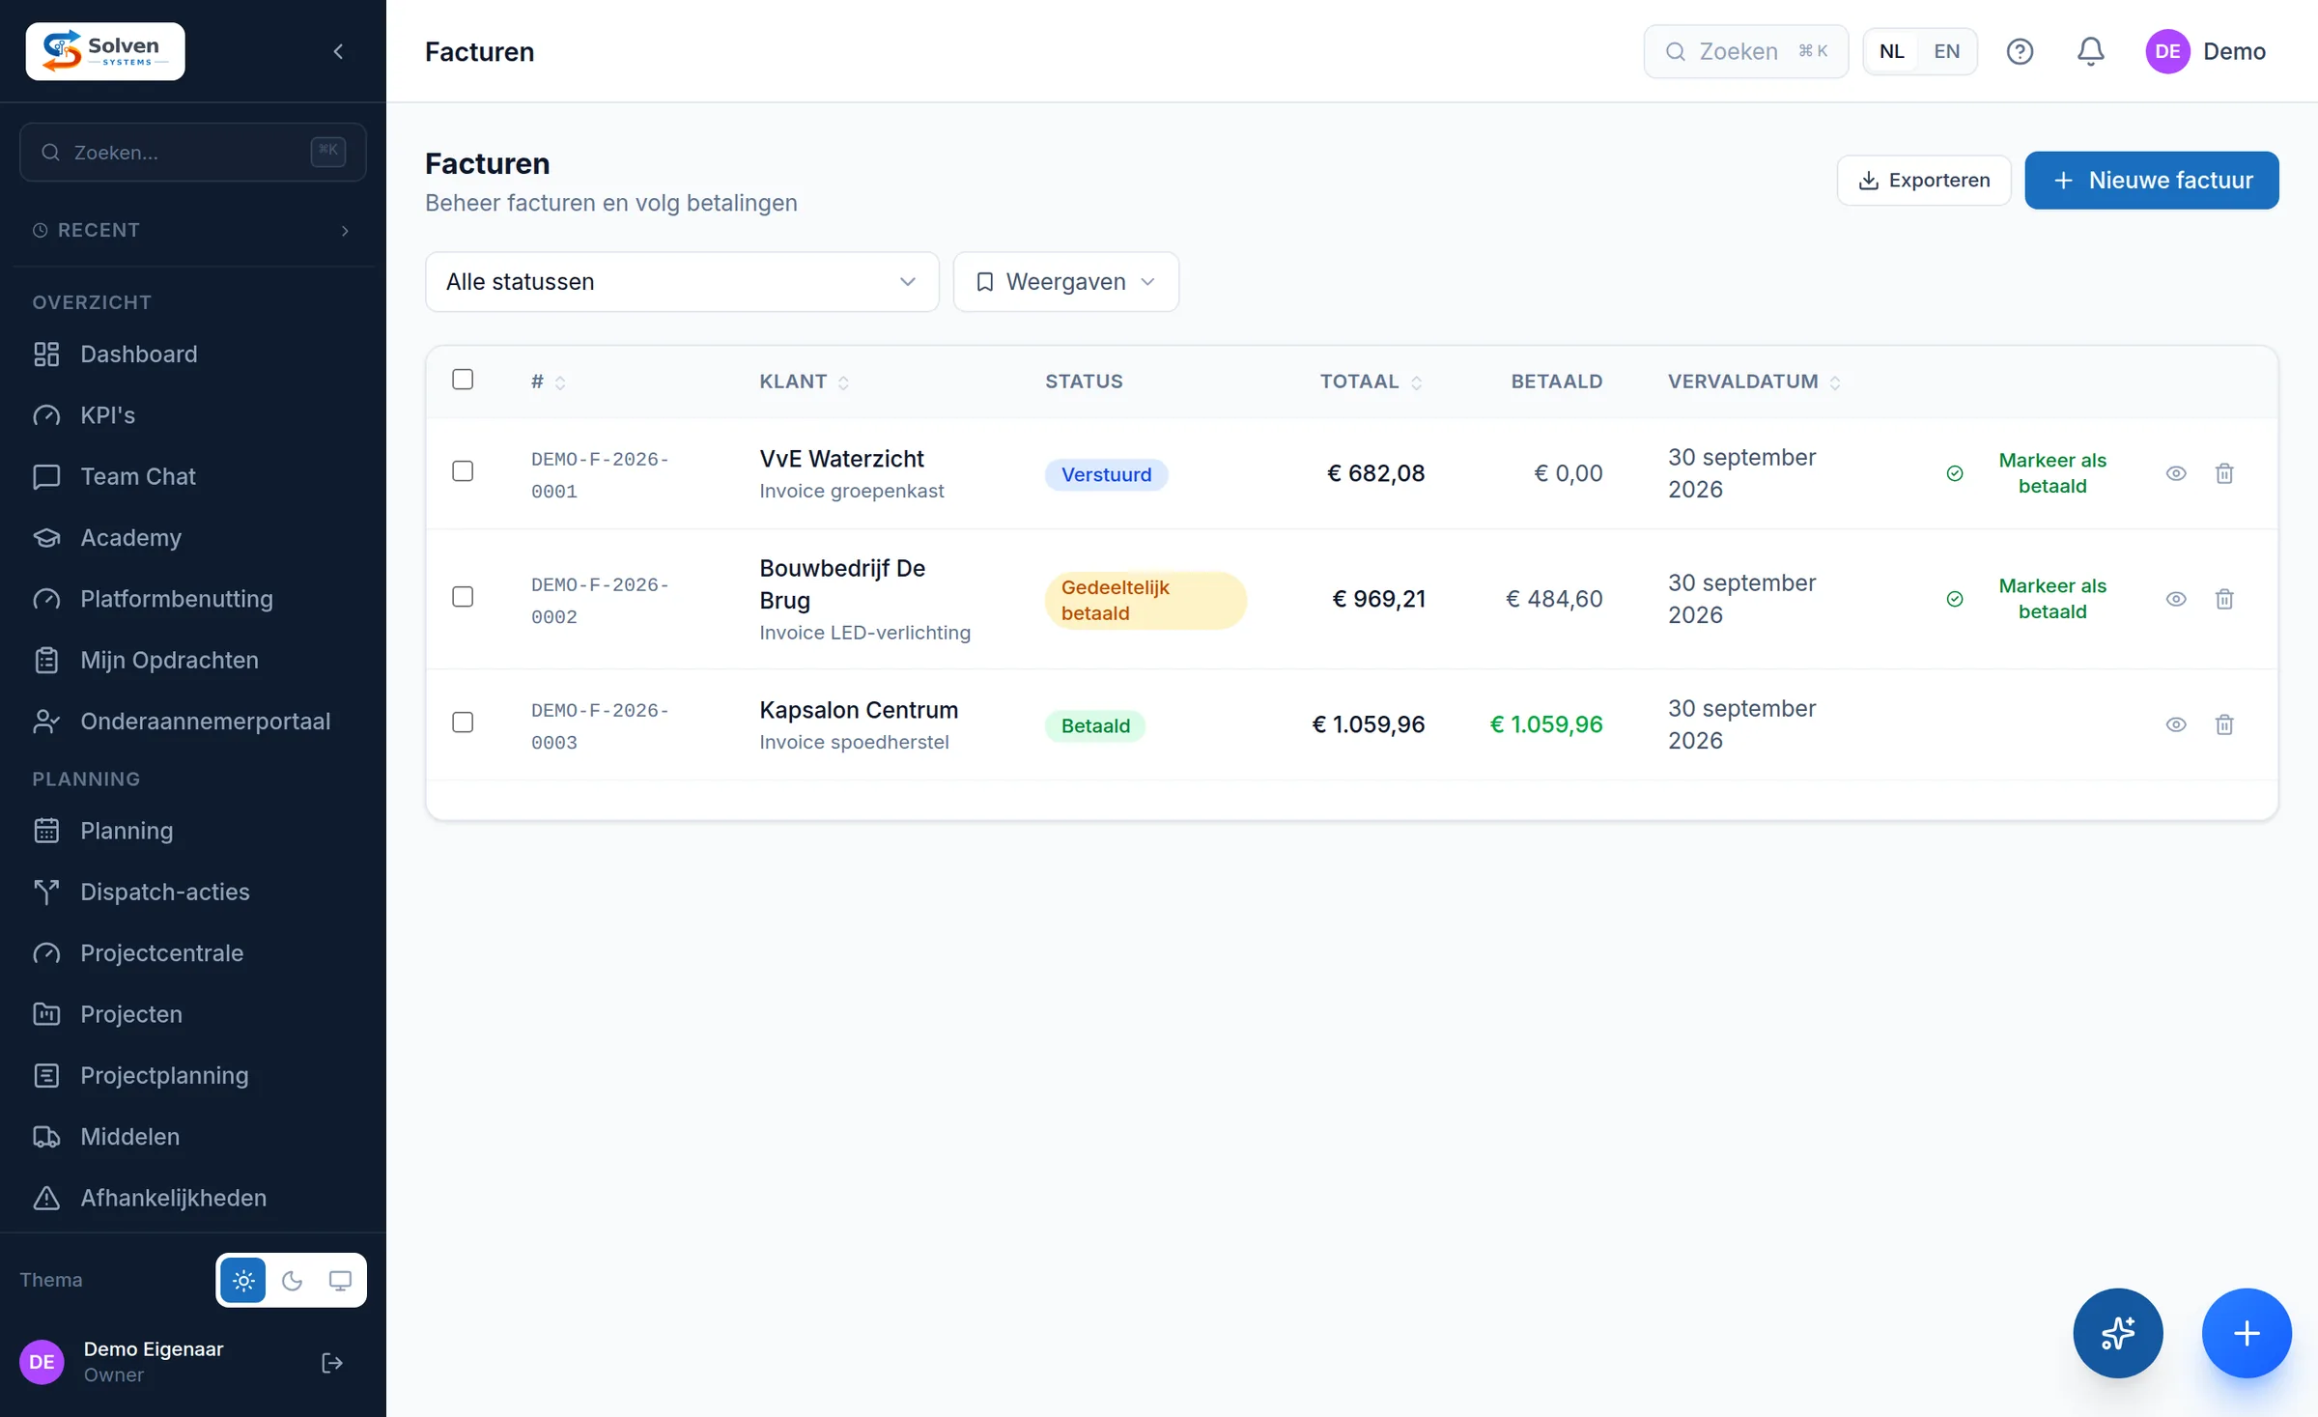Open the notifications bell
The height and width of the screenshot is (1417, 2318).
pos(2090,51)
